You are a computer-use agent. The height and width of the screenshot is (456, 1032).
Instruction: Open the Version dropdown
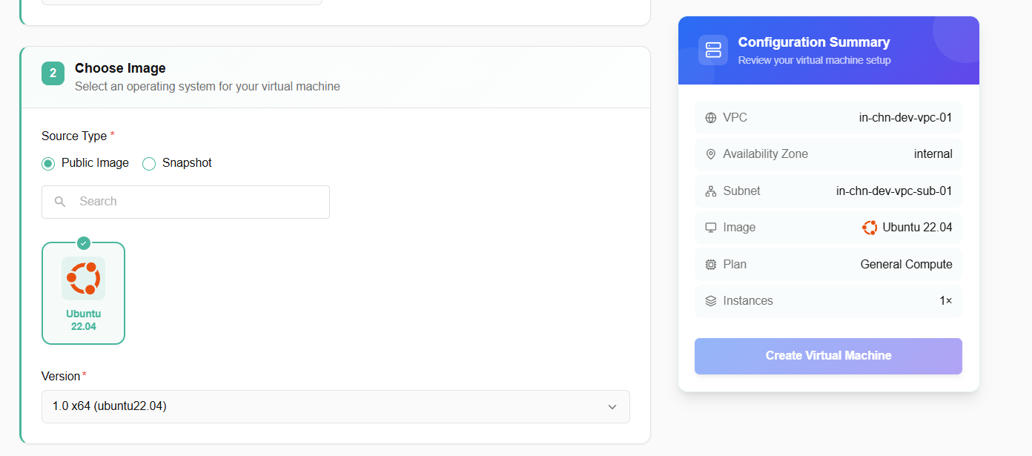pos(335,406)
